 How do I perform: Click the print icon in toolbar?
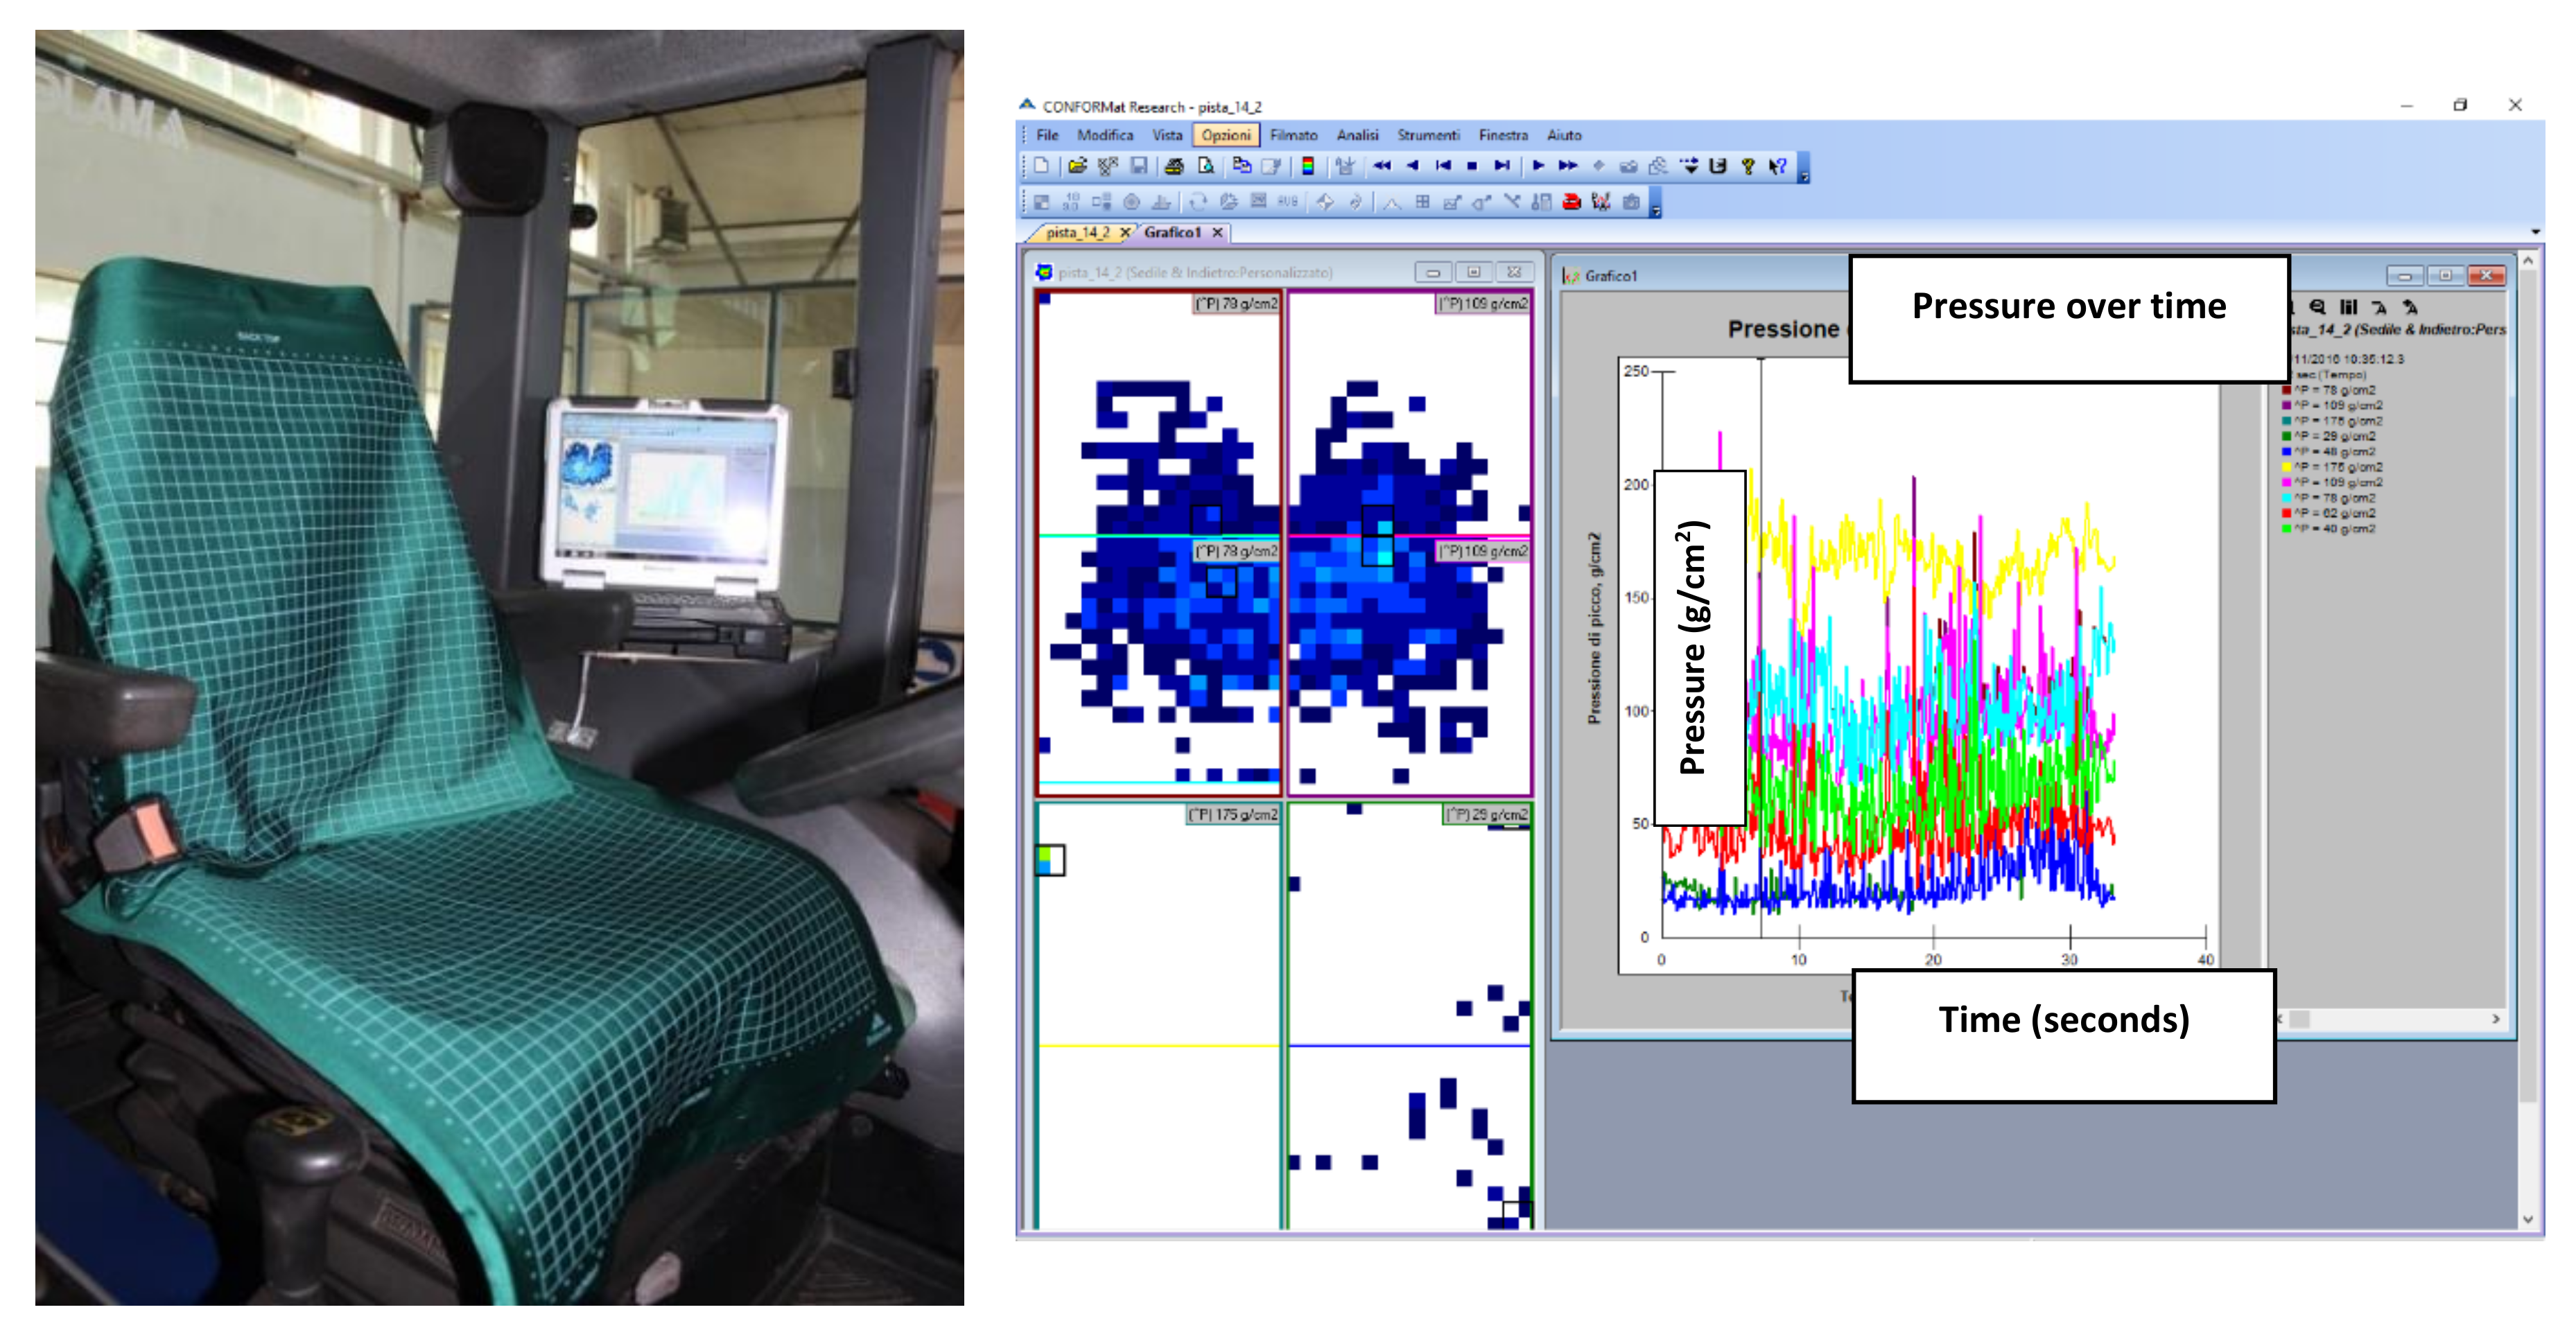point(1174,166)
